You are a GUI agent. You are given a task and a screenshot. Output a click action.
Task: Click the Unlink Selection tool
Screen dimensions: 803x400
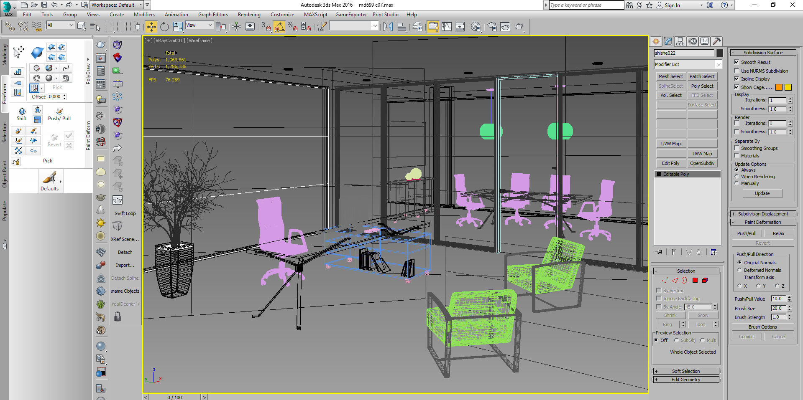tap(23, 27)
